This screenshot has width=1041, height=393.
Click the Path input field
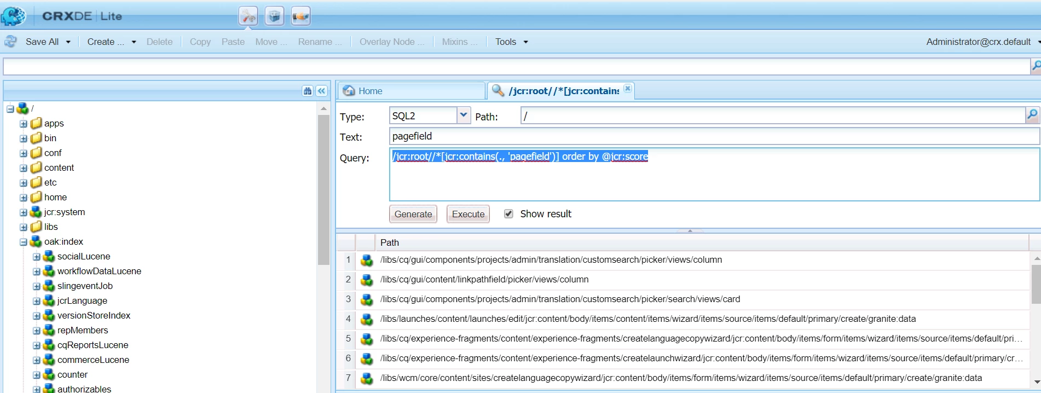pyautogui.click(x=773, y=115)
